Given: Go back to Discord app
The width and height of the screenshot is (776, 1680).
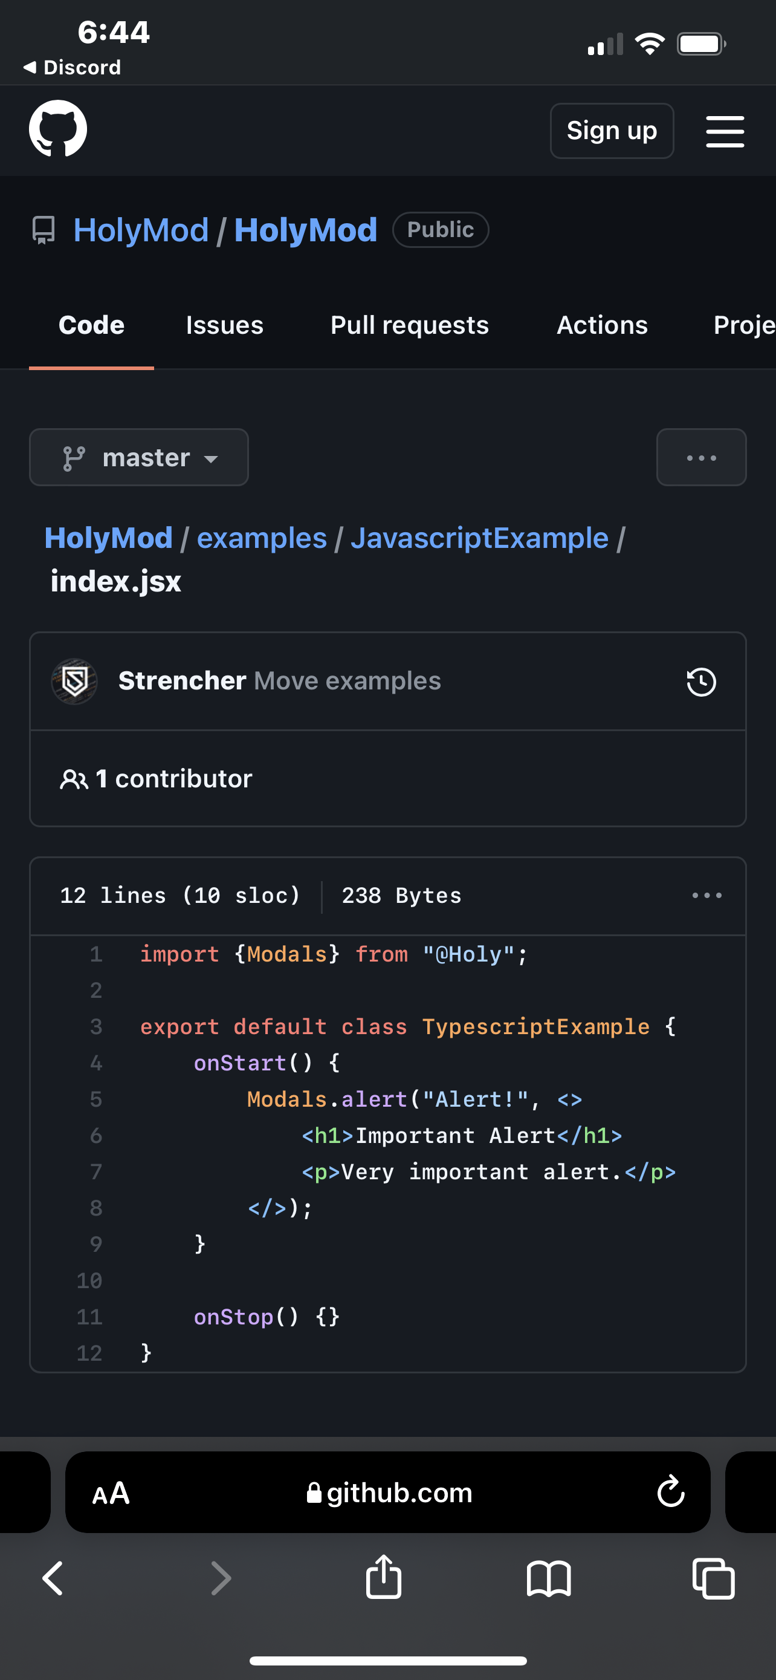Looking at the screenshot, I should pyautogui.click(x=72, y=67).
